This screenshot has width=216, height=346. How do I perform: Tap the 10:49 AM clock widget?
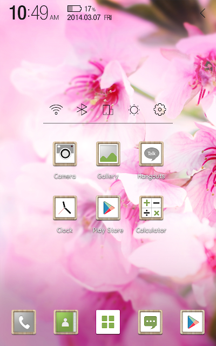34,13
